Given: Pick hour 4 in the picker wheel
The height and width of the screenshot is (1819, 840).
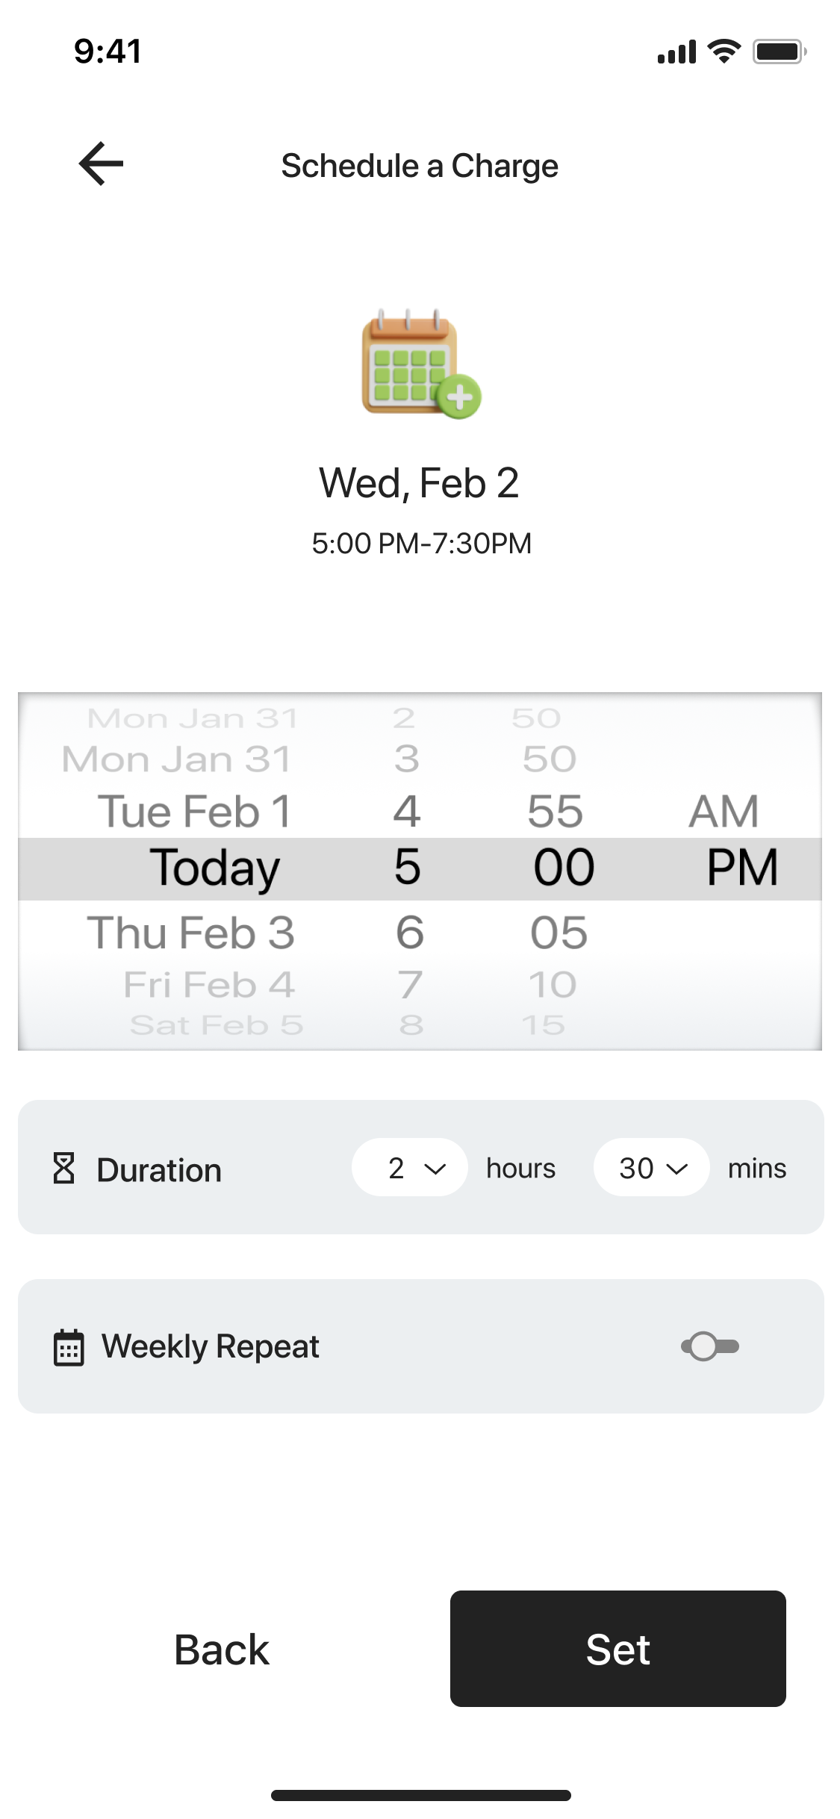Looking at the screenshot, I should coord(407,812).
